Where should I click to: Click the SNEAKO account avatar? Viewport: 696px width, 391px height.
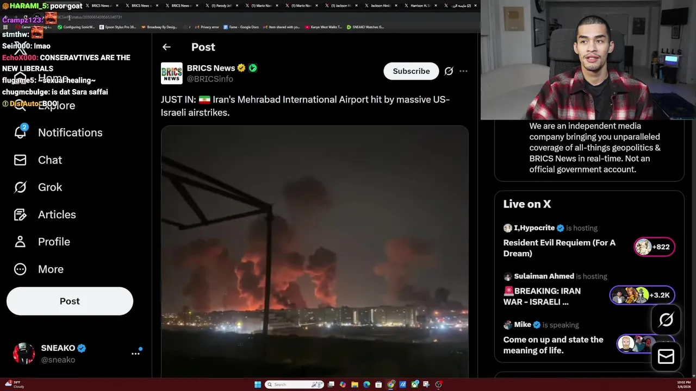pyautogui.click(x=24, y=353)
